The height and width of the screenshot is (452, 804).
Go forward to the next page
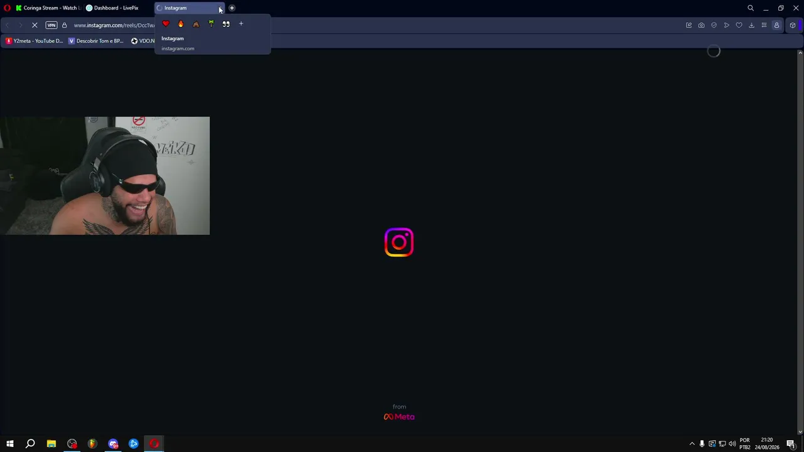[x=20, y=25]
